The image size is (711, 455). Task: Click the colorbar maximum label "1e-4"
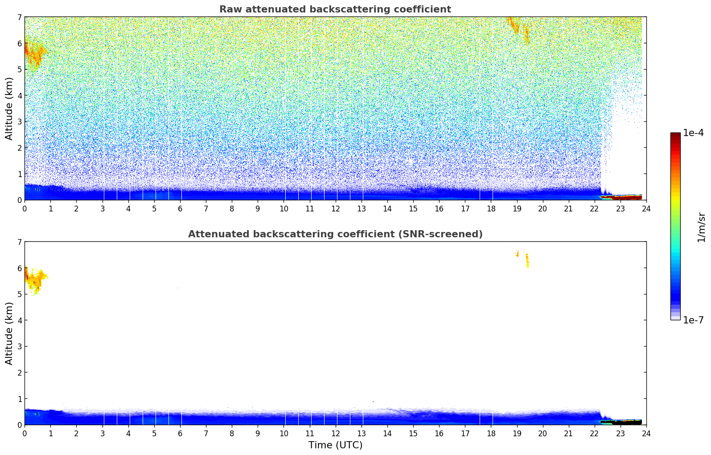[694, 133]
